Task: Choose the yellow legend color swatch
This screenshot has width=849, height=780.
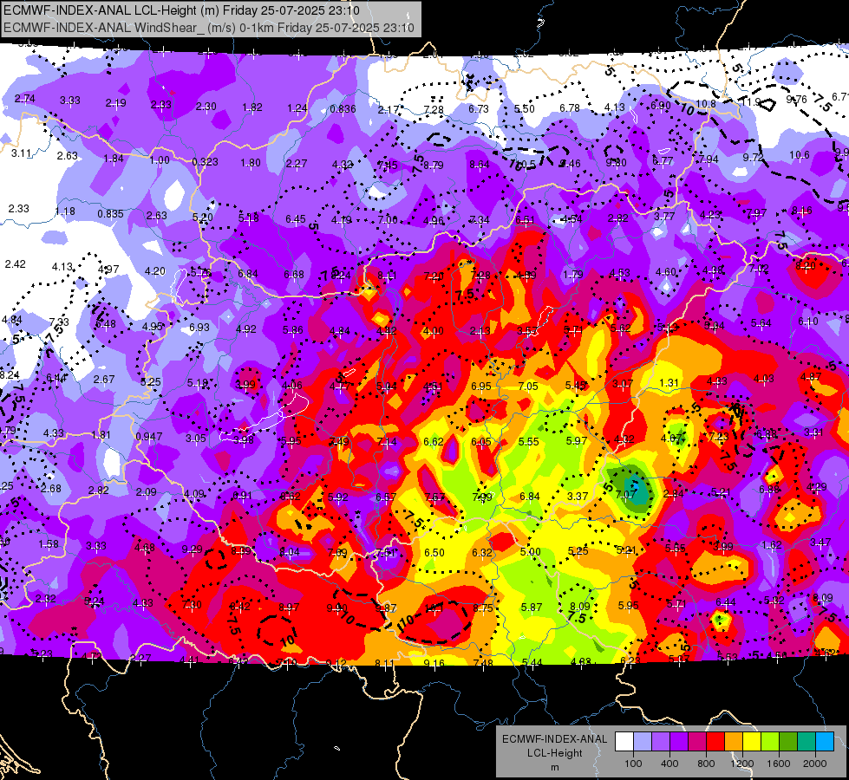Action: [x=752, y=742]
